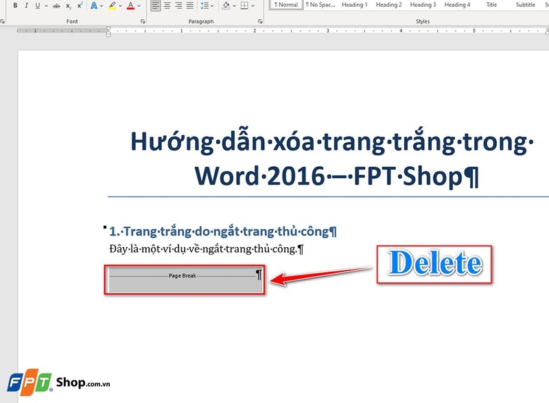Open Font dialog box launcher
Image resolution: width=549 pixels, height=403 pixels.
click(143, 21)
